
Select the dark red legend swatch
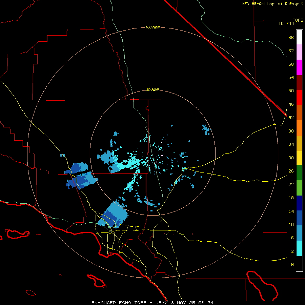click(x=299, y=82)
